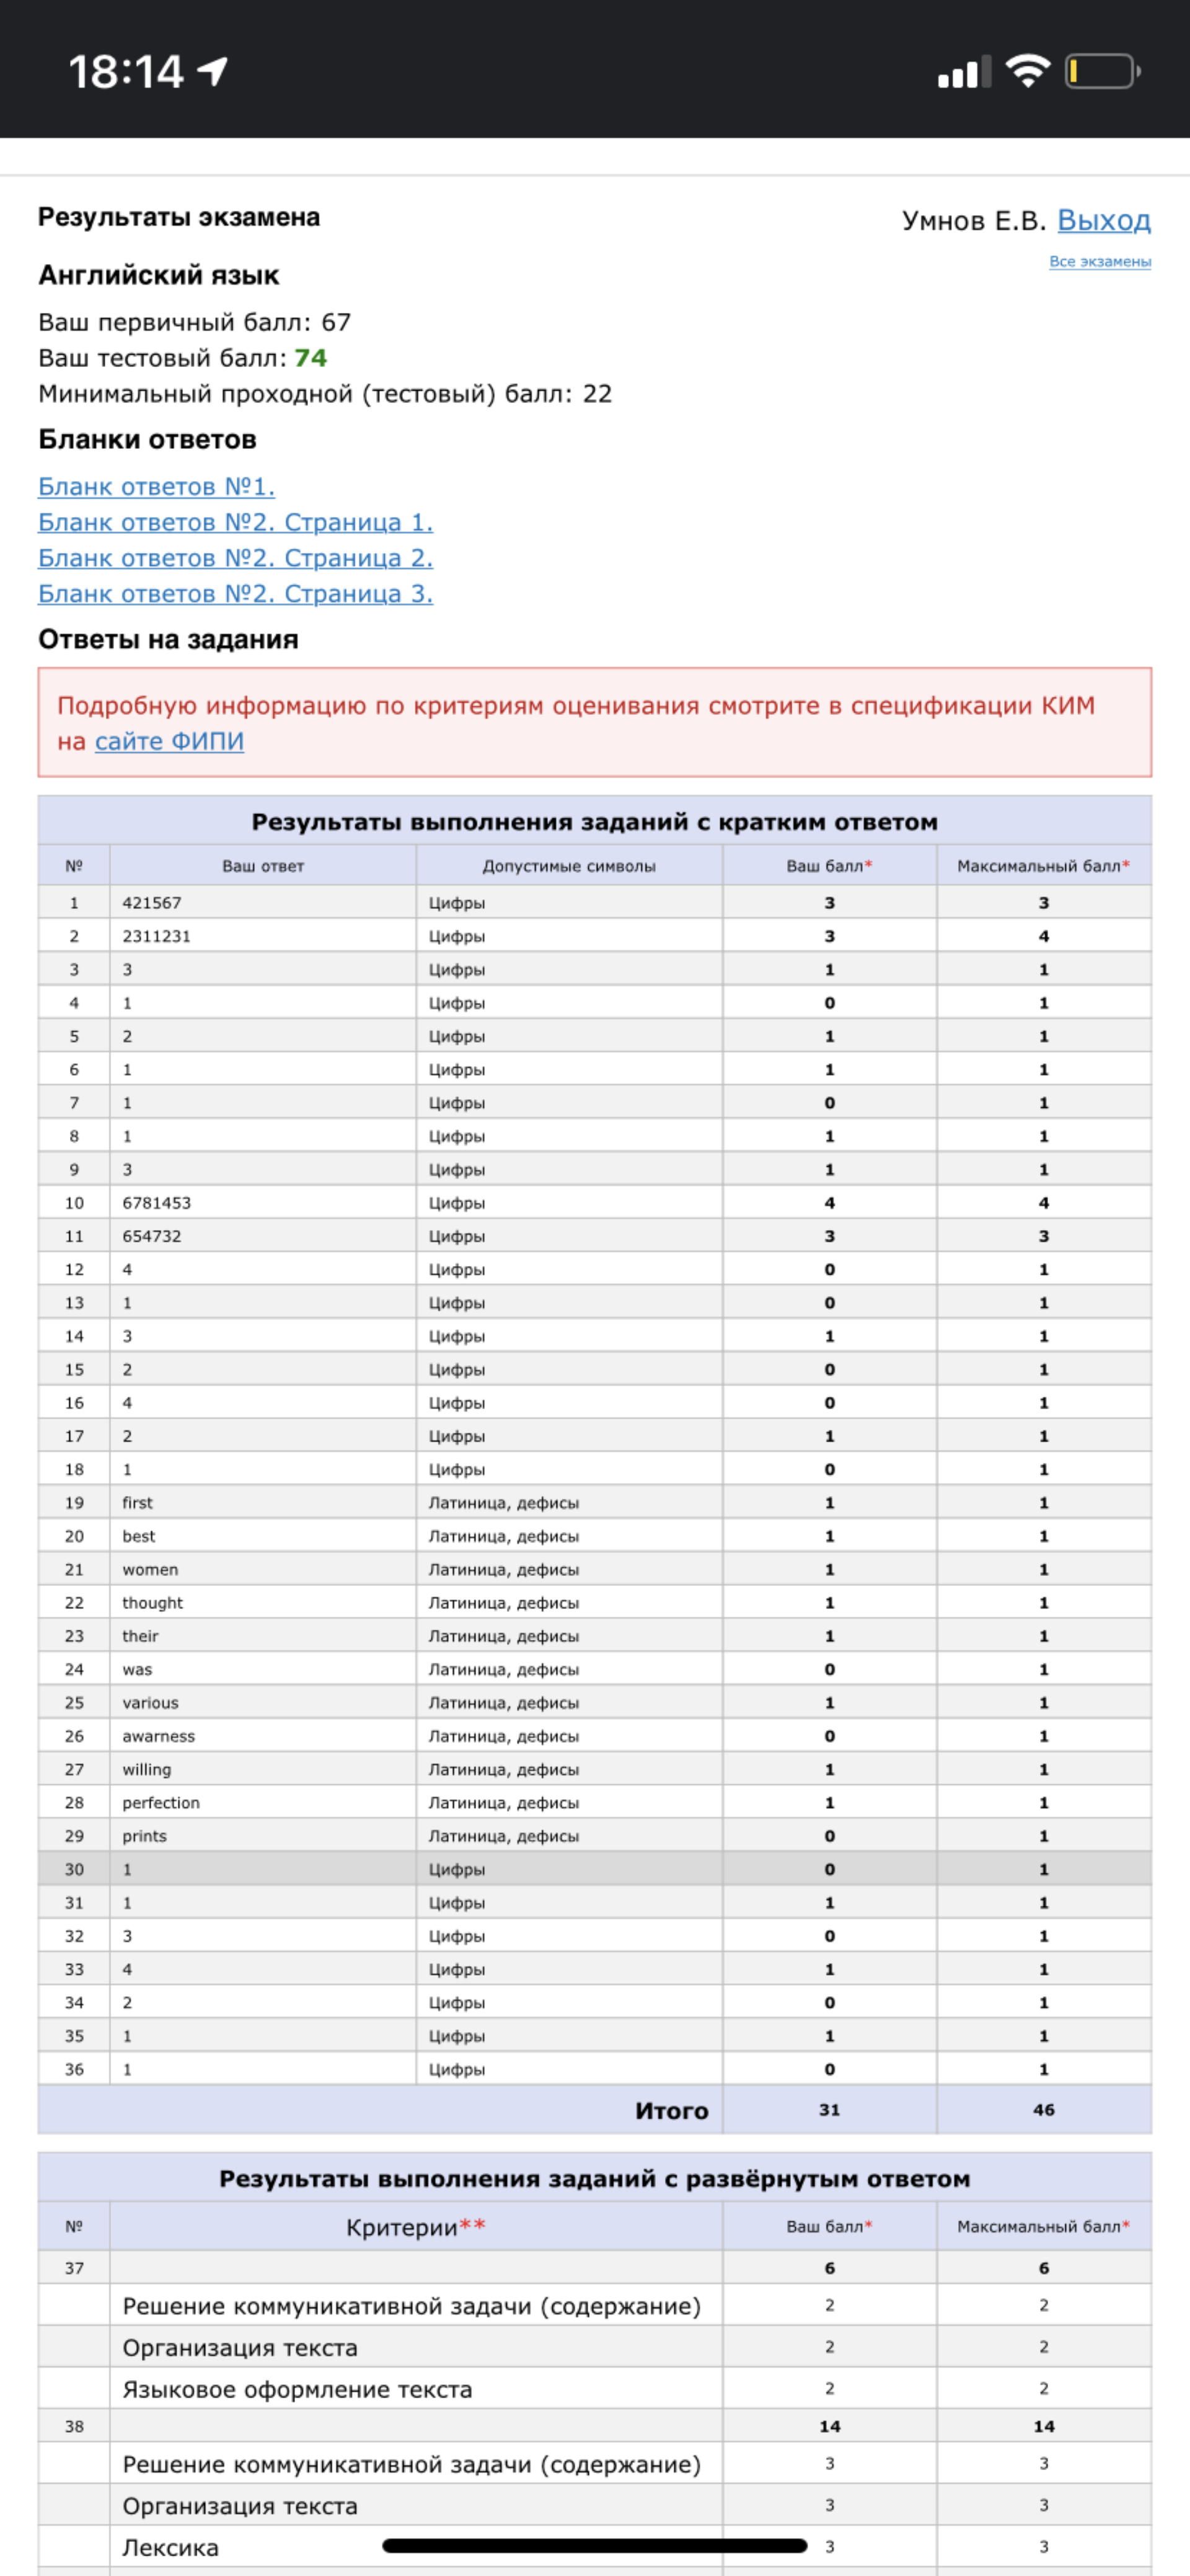Click the Ответы на задания heading
Image resolution: width=1190 pixels, height=2576 pixels.
168,640
